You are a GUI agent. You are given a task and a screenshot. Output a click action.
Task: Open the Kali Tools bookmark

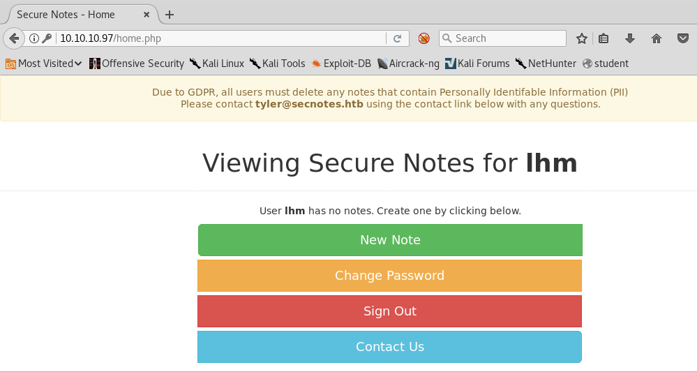pyautogui.click(x=277, y=64)
